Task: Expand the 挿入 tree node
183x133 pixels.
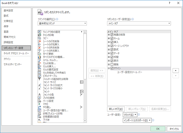Action: click(x=109, y=42)
